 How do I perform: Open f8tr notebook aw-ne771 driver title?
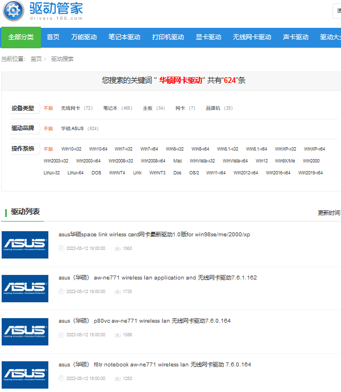click(x=155, y=364)
